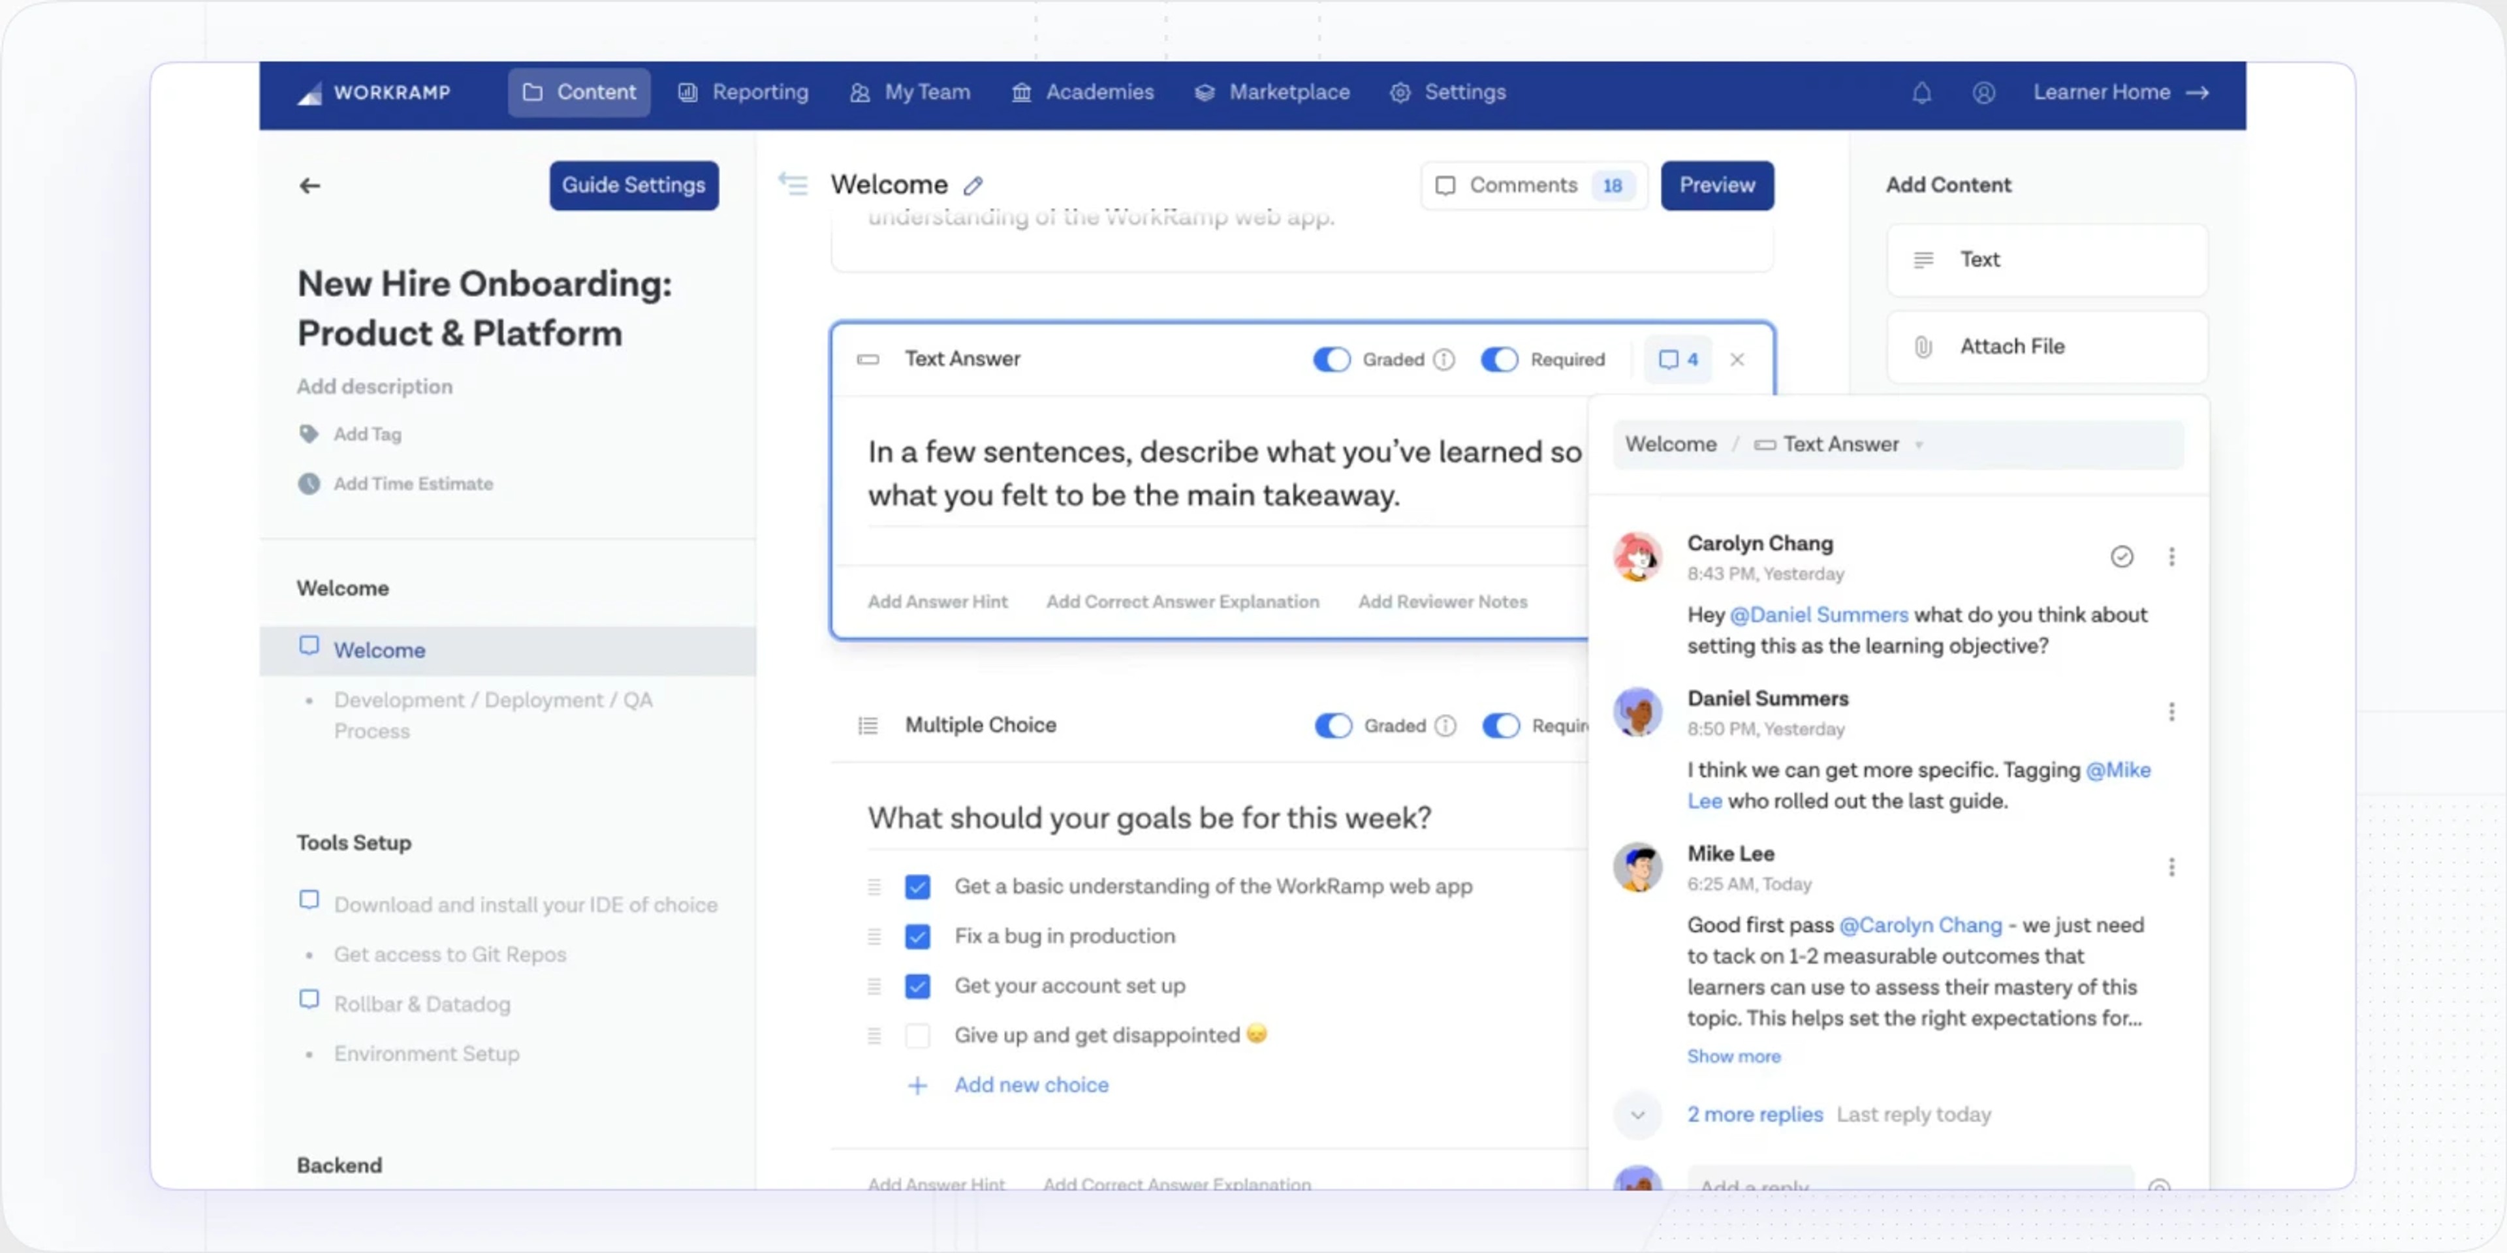Viewport: 2507px width, 1253px height.
Task: Open the My Team tab
Action: (x=910, y=93)
